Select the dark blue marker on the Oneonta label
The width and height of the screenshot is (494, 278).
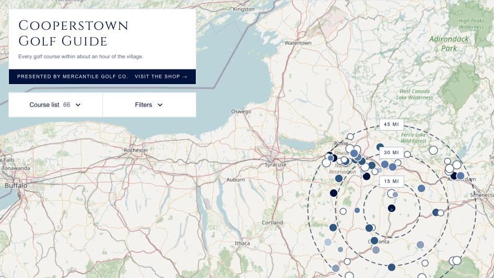coord(374,241)
